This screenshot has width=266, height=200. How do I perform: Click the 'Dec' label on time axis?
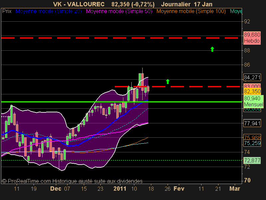(56, 189)
